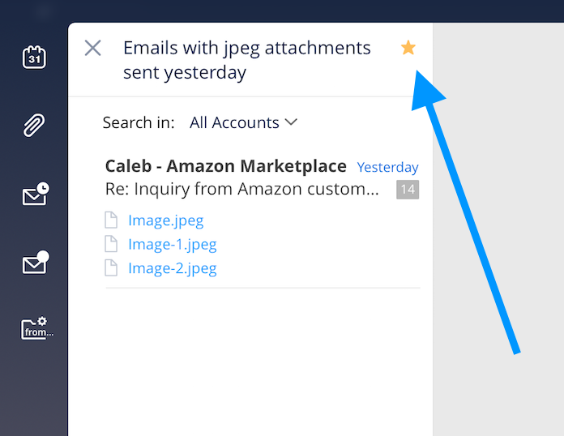Expand the All Accounts dropdown
The image size is (564, 436).
pos(243,122)
